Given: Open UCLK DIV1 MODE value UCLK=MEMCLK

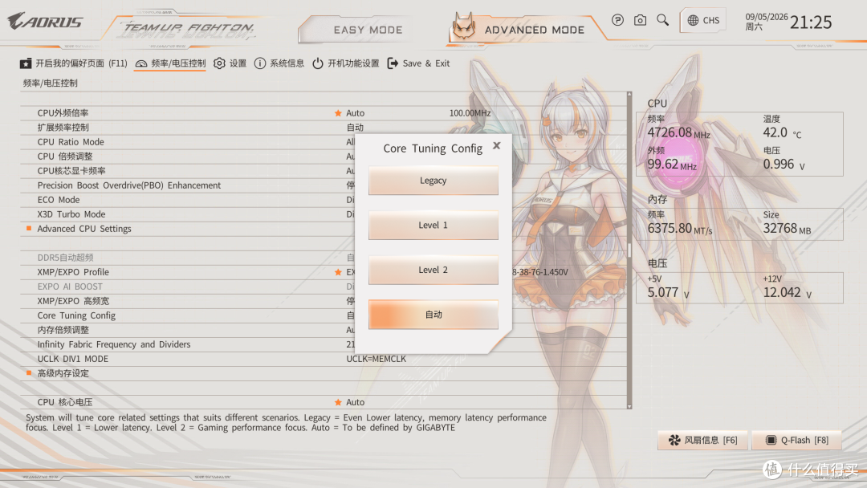Looking at the screenshot, I should [x=376, y=359].
